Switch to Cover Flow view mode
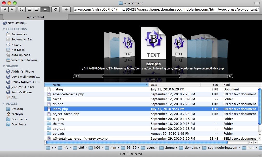The height and width of the screenshot is (157, 262). click(x=45, y=9)
